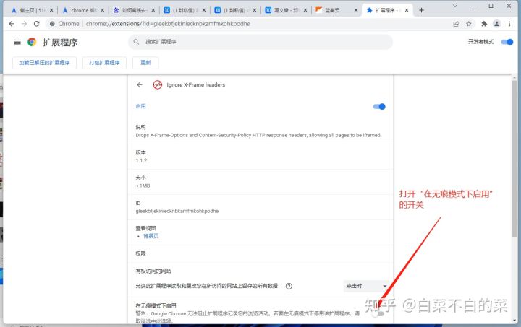Go back with the arrow beside Ignore X-Frame headers
Viewport: 521px width, 327px height.
[x=140, y=84]
